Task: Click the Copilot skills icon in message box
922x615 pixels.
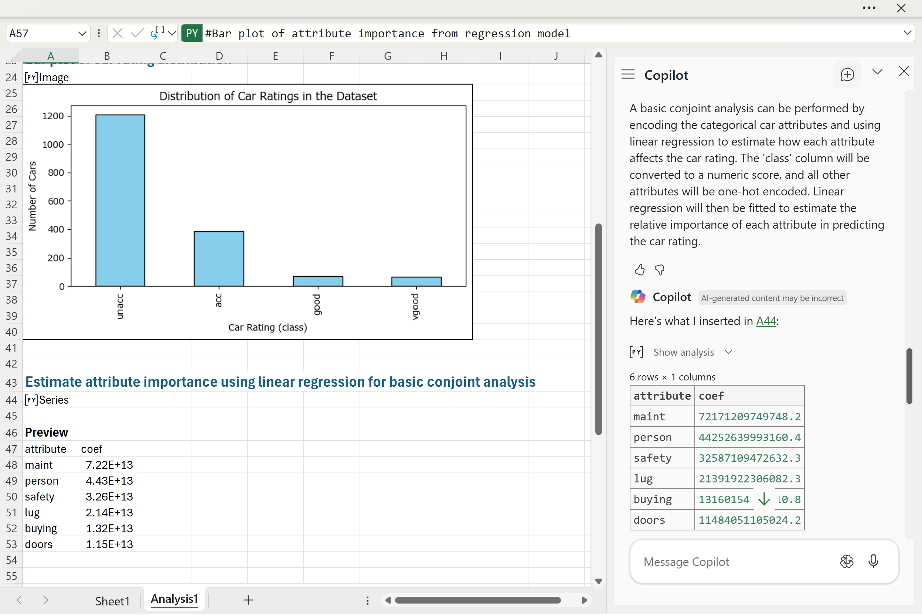Action: [847, 562]
